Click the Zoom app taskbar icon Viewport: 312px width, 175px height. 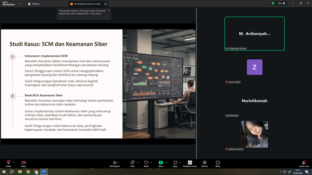44,172
